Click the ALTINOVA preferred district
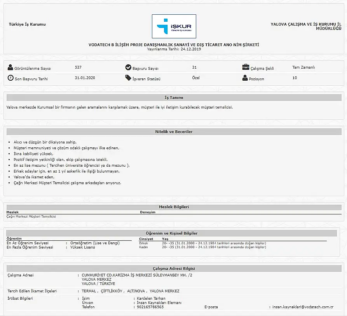 [136, 291]
